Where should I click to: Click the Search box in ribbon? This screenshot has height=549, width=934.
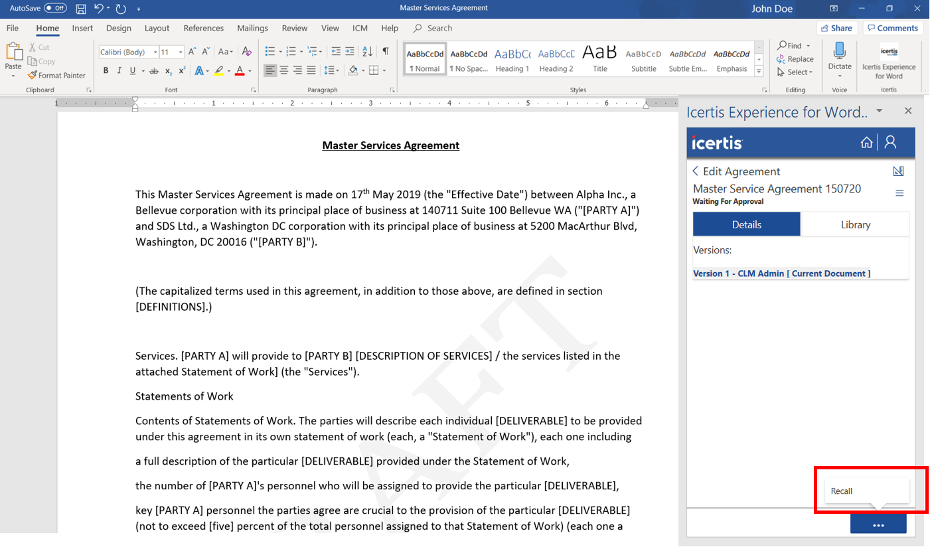[x=439, y=28]
